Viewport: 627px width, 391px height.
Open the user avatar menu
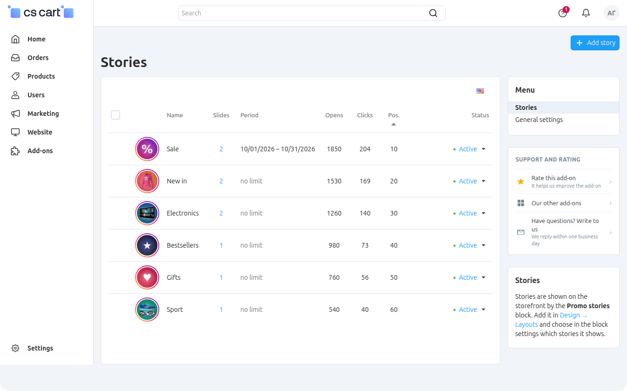(612, 13)
